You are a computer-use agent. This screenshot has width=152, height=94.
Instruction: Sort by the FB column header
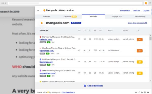click(95, 30)
